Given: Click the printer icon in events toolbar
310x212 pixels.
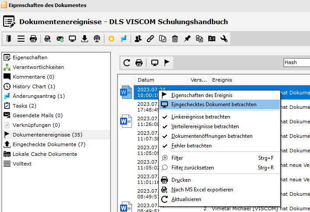Looking at the screenshot, I should (139, 63).
